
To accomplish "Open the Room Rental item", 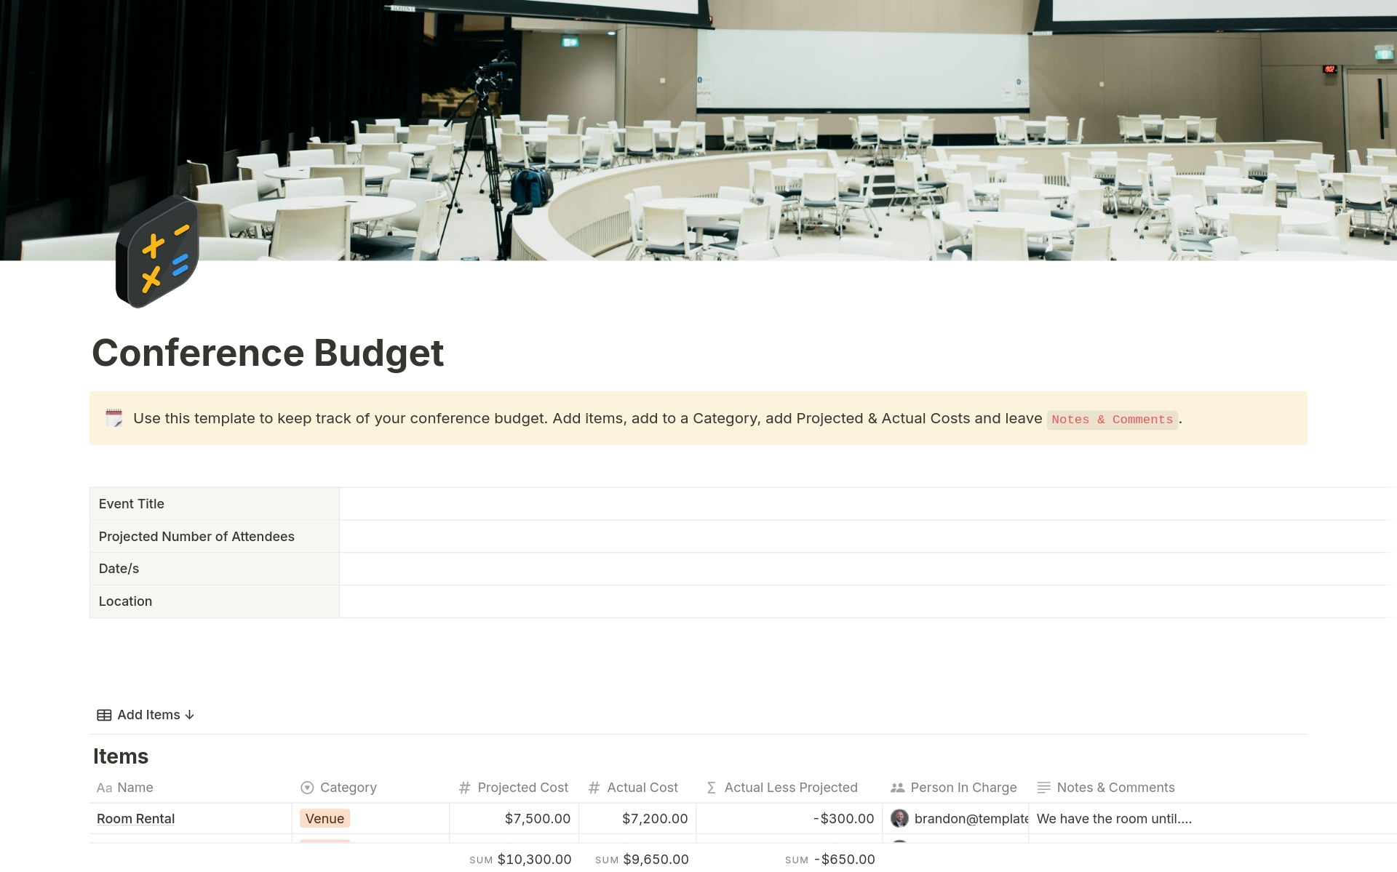I will (x=135, y=818).
